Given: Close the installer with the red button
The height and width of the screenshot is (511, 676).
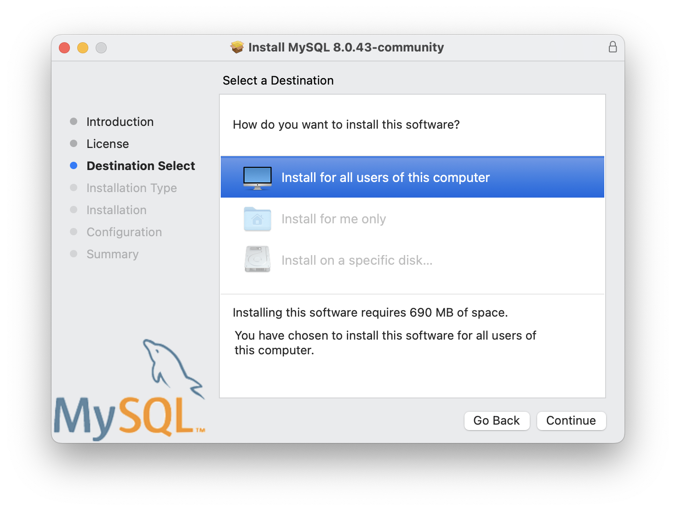Looking at the screenshot, I should coord(64,48).
